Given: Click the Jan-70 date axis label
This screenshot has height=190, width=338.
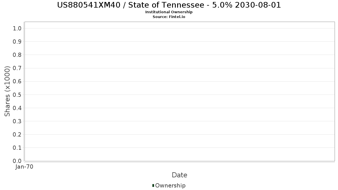Looking at the screenshot, I should click(25, 167).
